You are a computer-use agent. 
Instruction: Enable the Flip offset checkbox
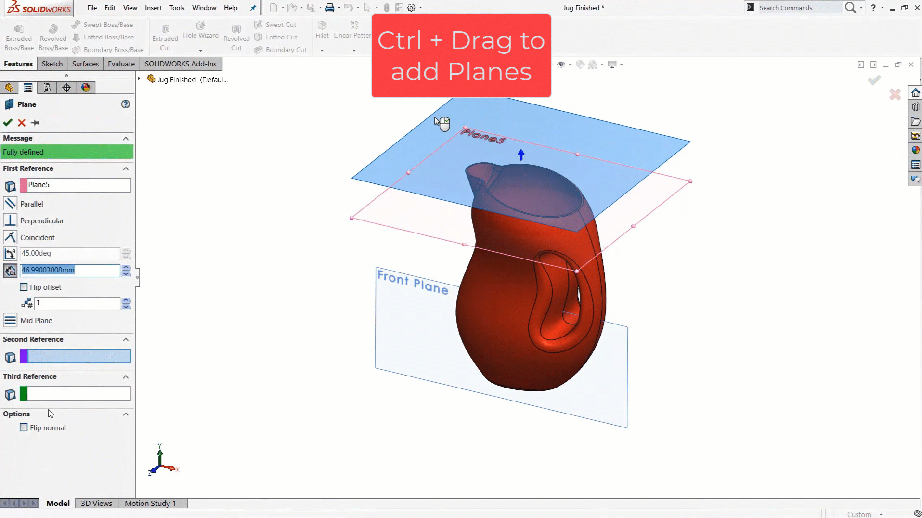click(x=24, y=287)
